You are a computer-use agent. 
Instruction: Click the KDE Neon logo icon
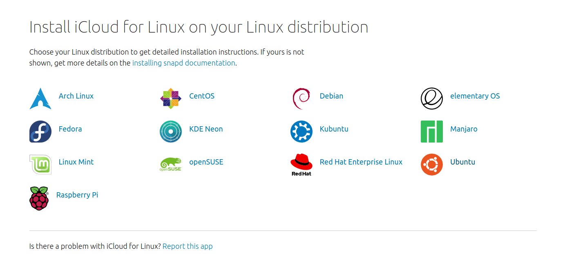click(x=170, y=132)
